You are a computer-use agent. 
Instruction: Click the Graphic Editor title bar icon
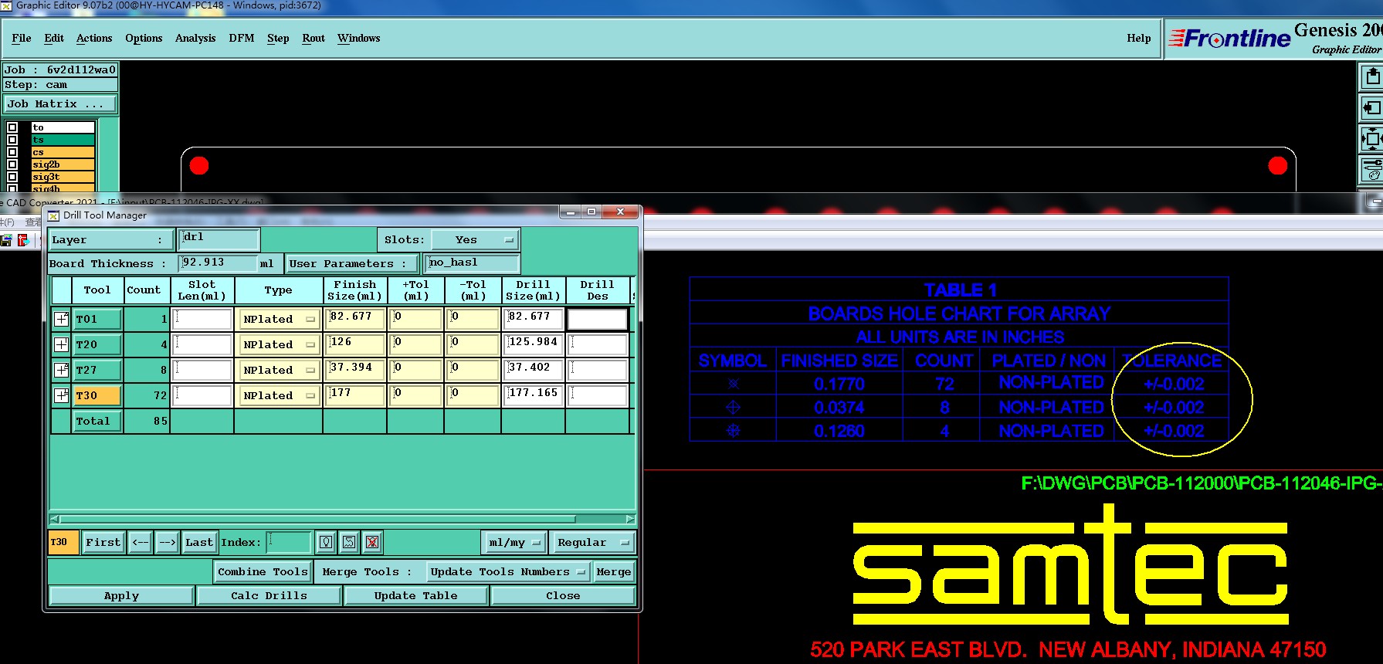tap(6, 5)
